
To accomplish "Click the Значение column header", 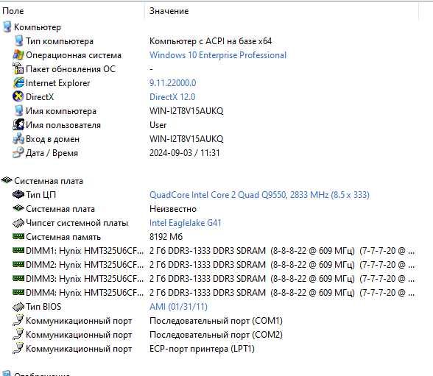I will click(x=169, y=11).
